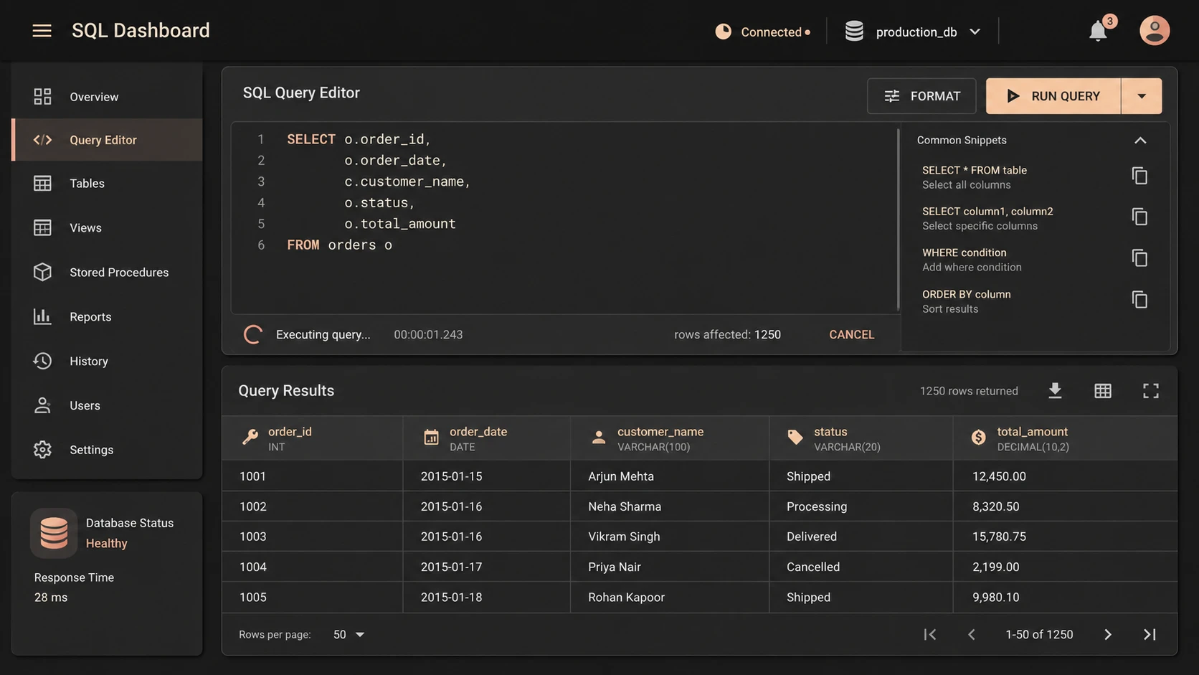Click the 28 ms response time value
1199x675 pixels.
[x=51, y=597]
